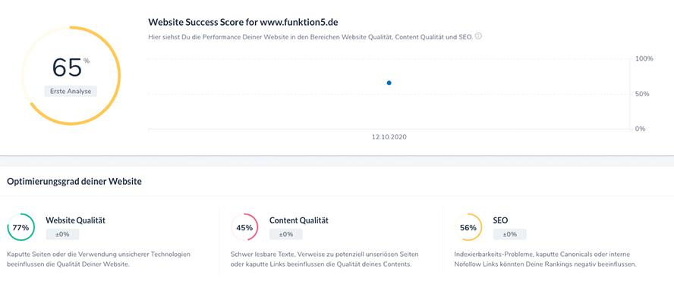The height and width of the screenshot is (284, 674).
Task: Click the Optimierungsgrad deiner Website heading
Action: (x=74, y=182)
